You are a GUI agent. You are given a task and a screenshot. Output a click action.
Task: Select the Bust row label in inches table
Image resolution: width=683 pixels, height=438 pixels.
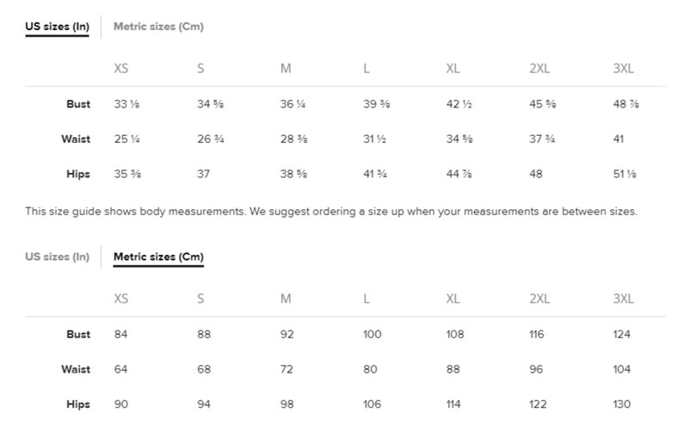click(78, 104)
